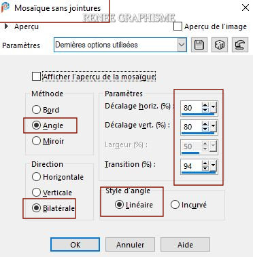Increase Transition value with up arrow
This screenshot has height=257, width=253.
(205, 163)
